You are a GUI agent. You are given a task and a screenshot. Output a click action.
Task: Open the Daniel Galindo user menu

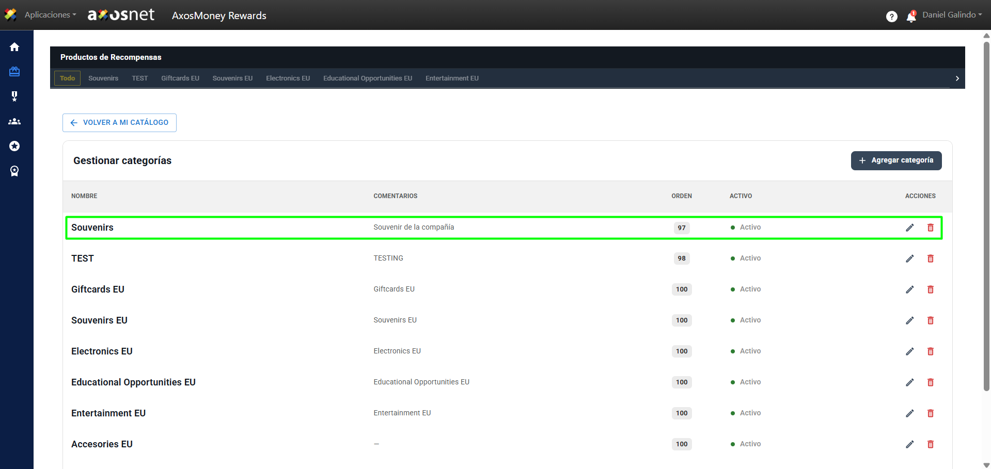point(952,15)
